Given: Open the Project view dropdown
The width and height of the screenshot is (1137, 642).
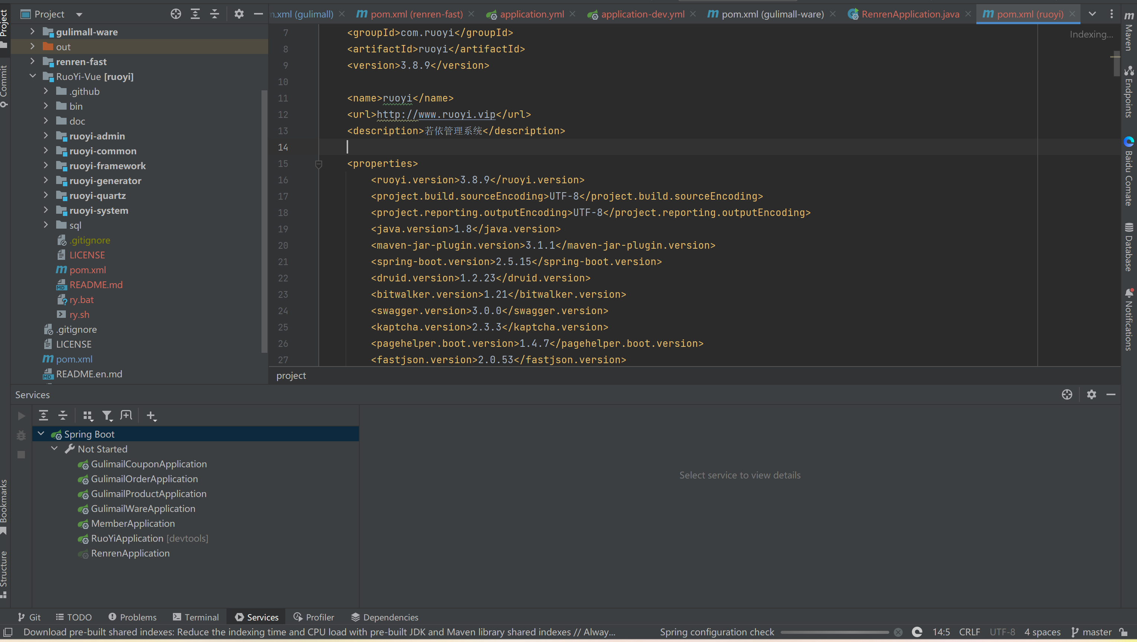Looking at the screenshot, I should point(79,14).
